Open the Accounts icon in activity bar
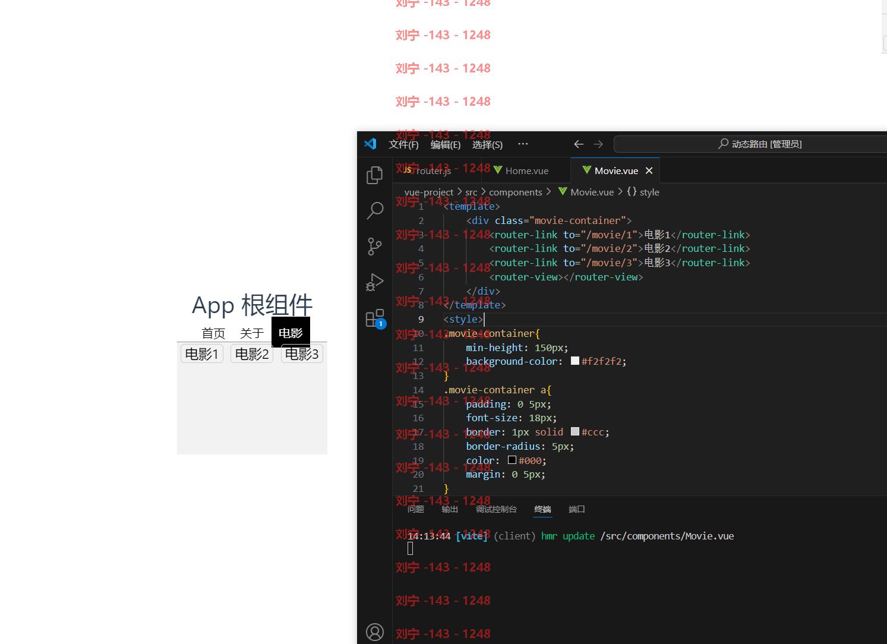The image size is (887, 644). coord(374,632)
